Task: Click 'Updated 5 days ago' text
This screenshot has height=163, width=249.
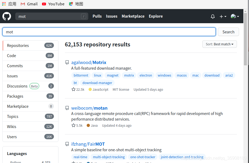Action: pos(148,90)
